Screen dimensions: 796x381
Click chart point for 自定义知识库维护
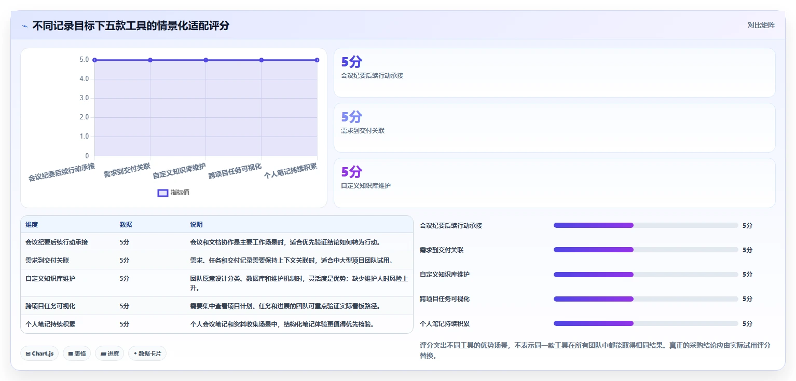pos(206,60)
